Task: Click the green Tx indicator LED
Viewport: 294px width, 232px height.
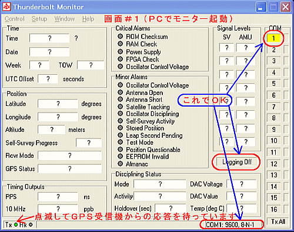Action: click(x=16, y=224)
